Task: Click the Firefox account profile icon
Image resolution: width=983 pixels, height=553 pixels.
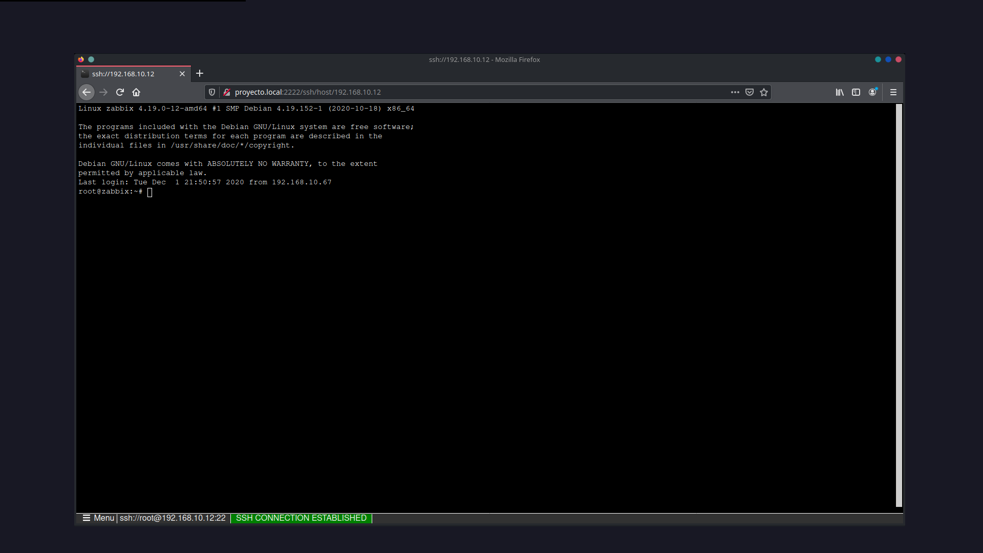Action: coord(873,92)
